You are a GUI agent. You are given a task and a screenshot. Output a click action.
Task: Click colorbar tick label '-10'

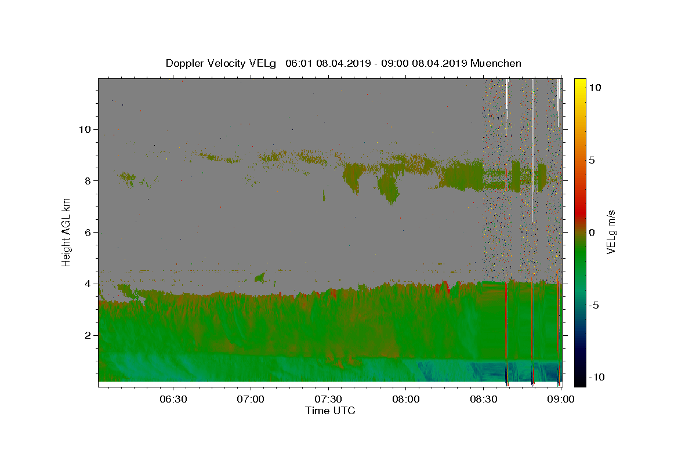pos(598,377)
